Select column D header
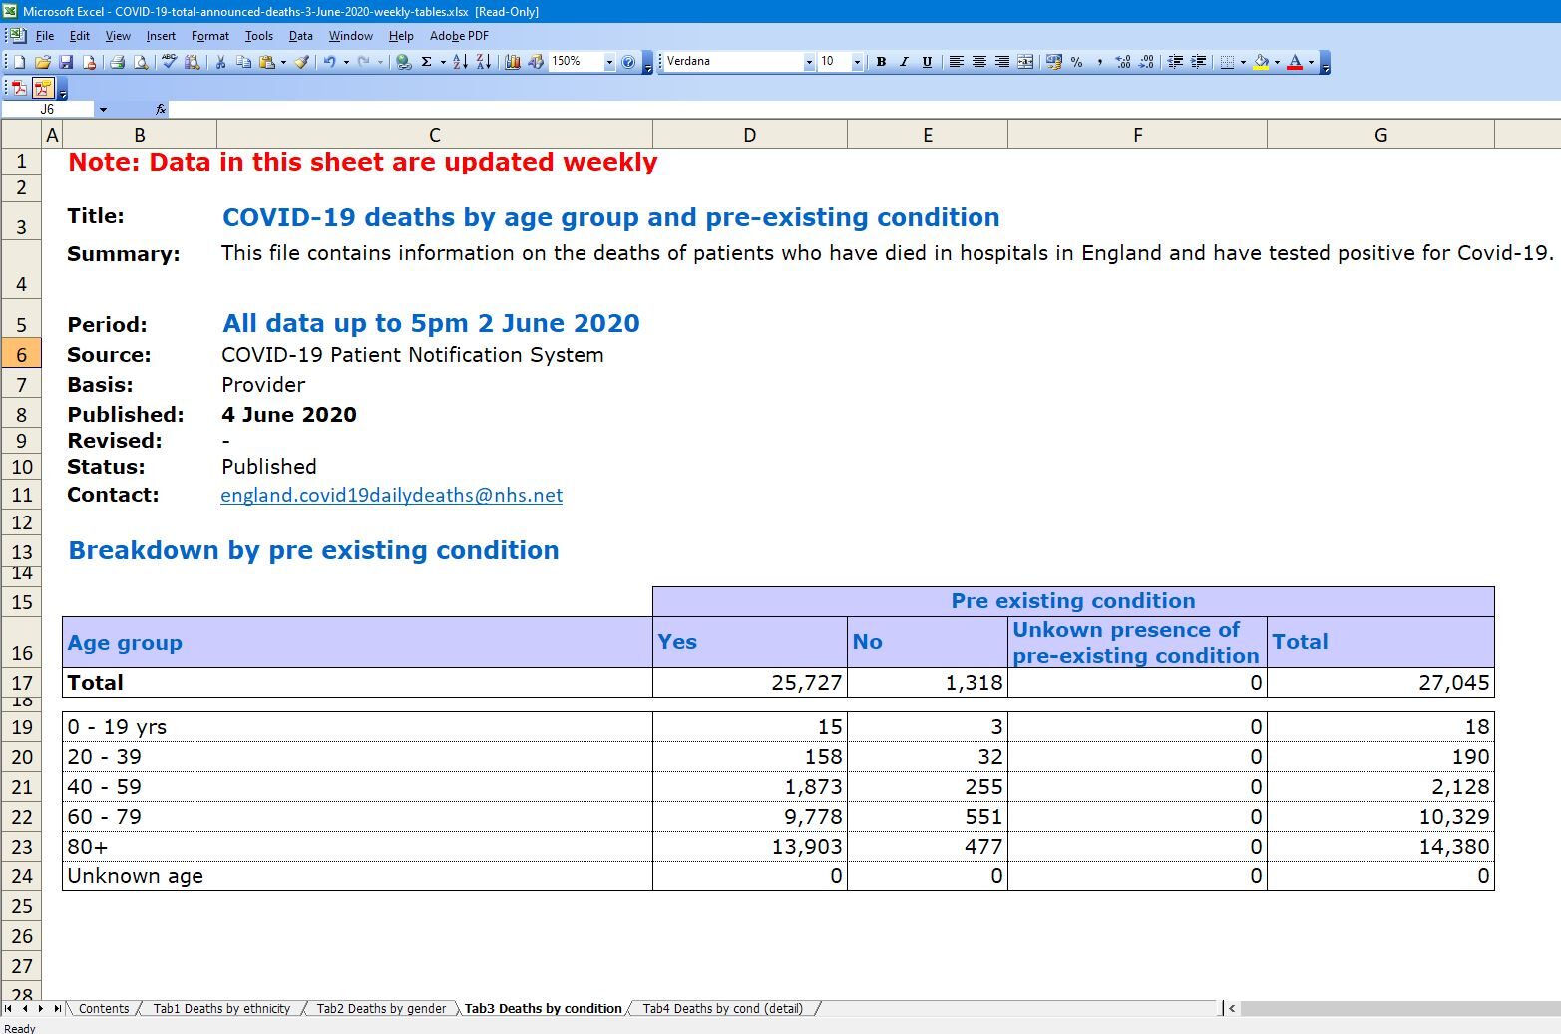Viewport: 1561px width, 1034px height. [750, 135]
